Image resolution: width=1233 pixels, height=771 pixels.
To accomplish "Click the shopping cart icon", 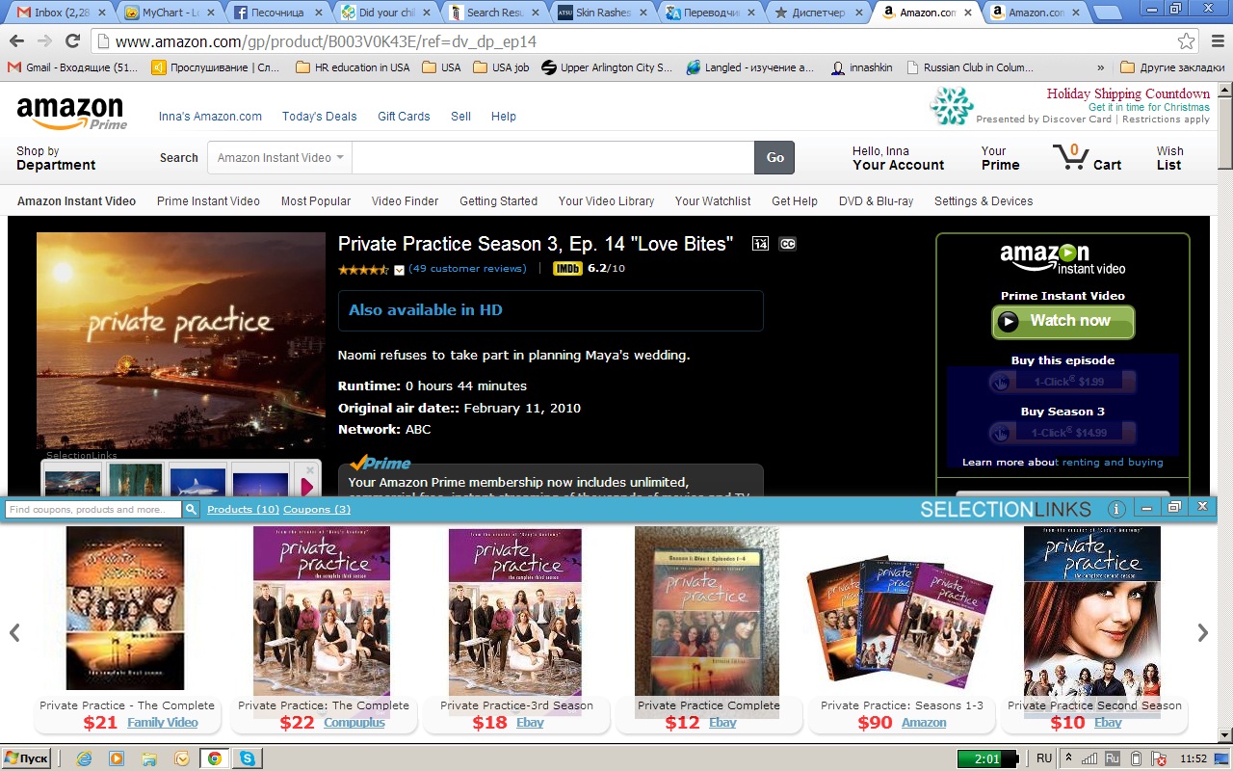I will pos(1070,157).
